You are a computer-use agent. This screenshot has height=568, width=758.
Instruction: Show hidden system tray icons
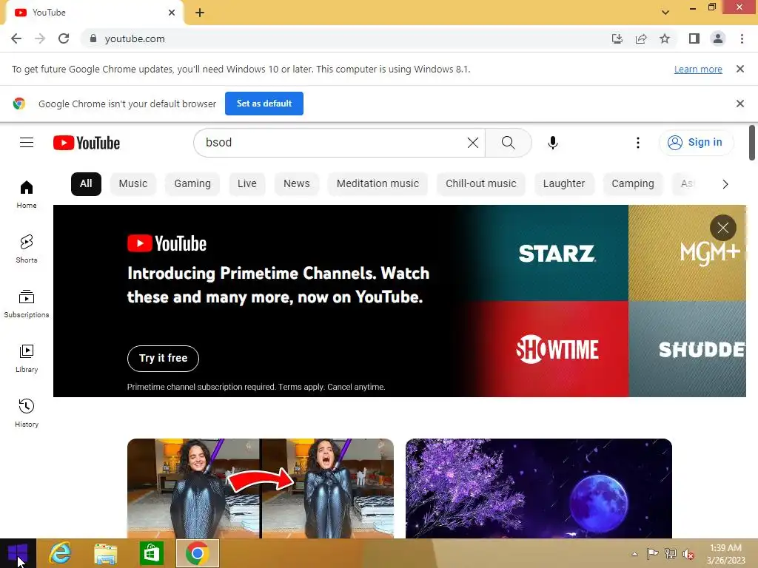click(x=634, y=554)
